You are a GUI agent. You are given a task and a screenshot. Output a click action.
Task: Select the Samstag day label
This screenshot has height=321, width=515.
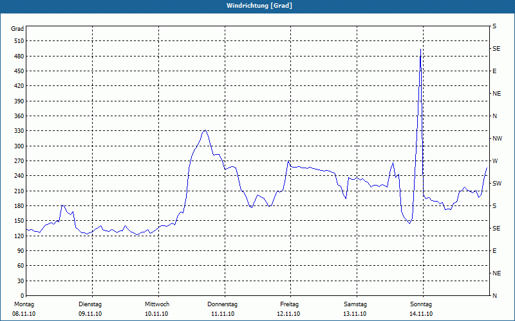pos(355,304)
